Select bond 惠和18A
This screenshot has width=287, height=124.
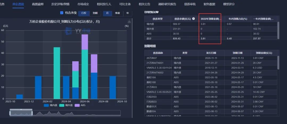point(151,77)
